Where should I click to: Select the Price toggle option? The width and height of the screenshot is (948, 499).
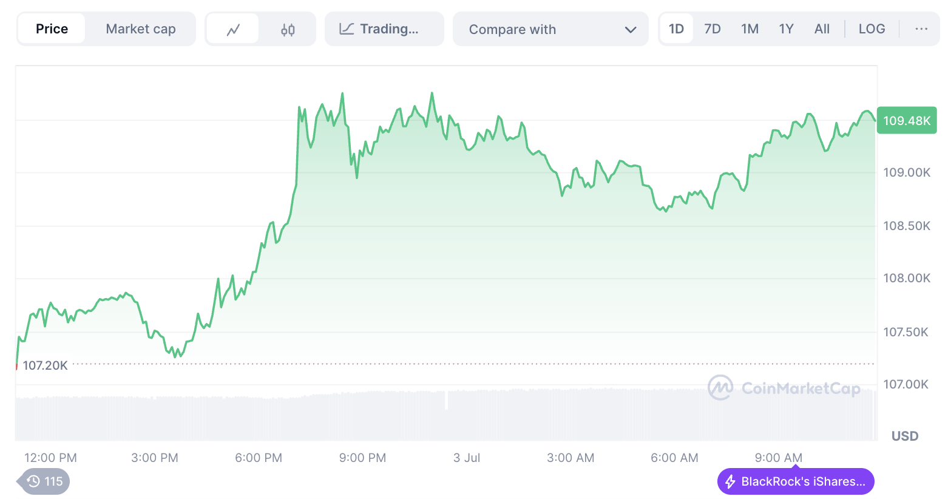[52, 29]
